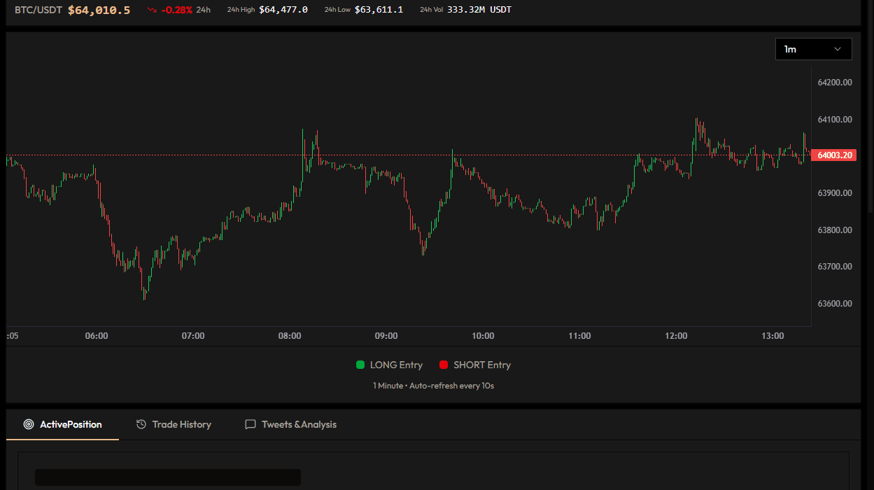Click the 63700.00 price axis label
Viewport: 874px width, 490px height.
tap(835, 266)
